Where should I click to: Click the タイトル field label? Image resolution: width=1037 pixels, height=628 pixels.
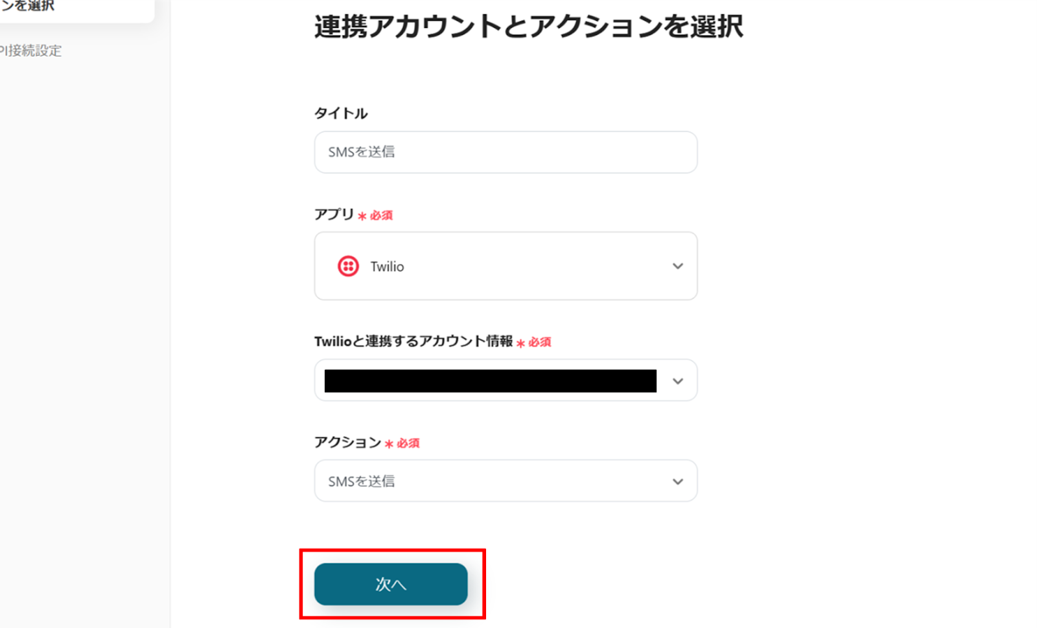click(341, 113)
